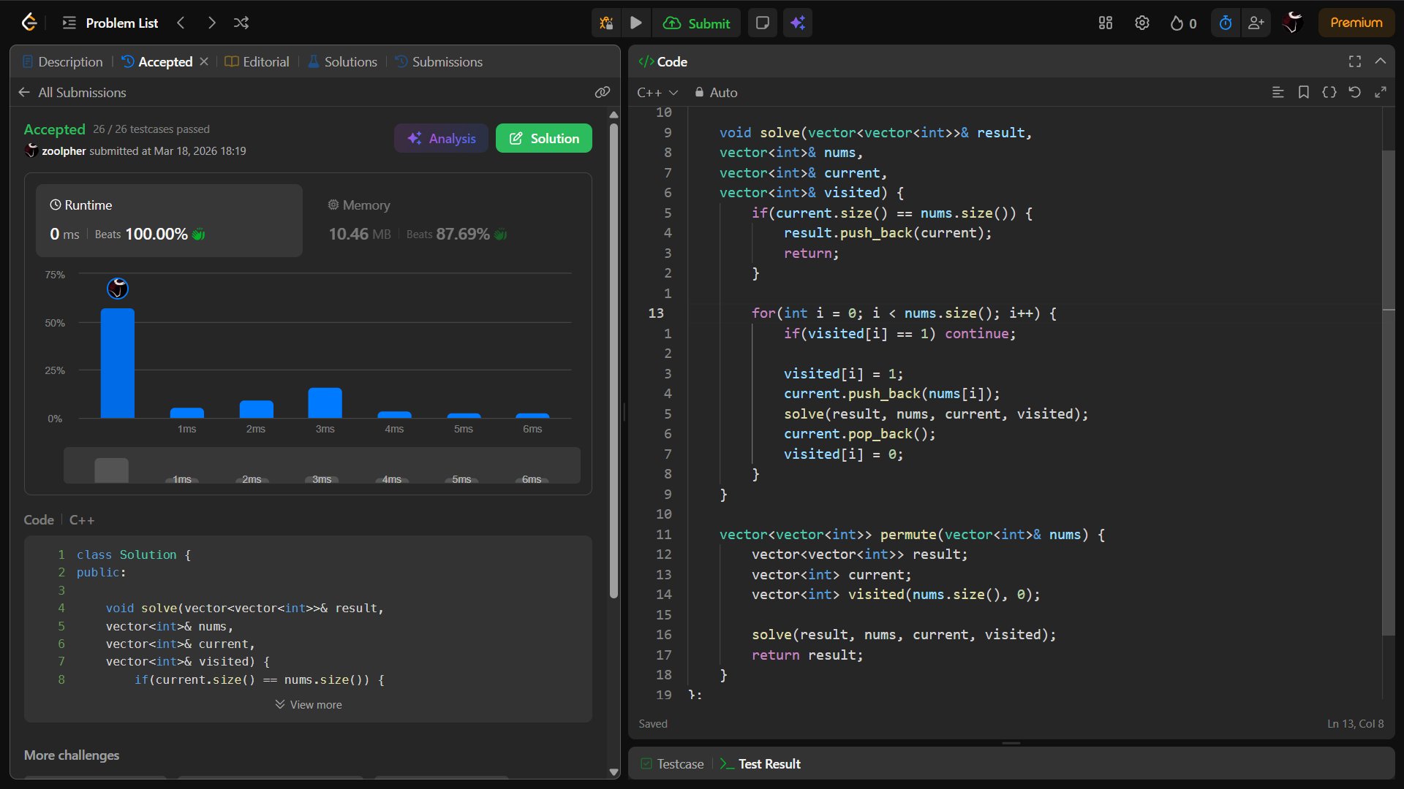Open the Test Result tab
The height and width of the screenshot is (789, 1404).
pos(760,763)
